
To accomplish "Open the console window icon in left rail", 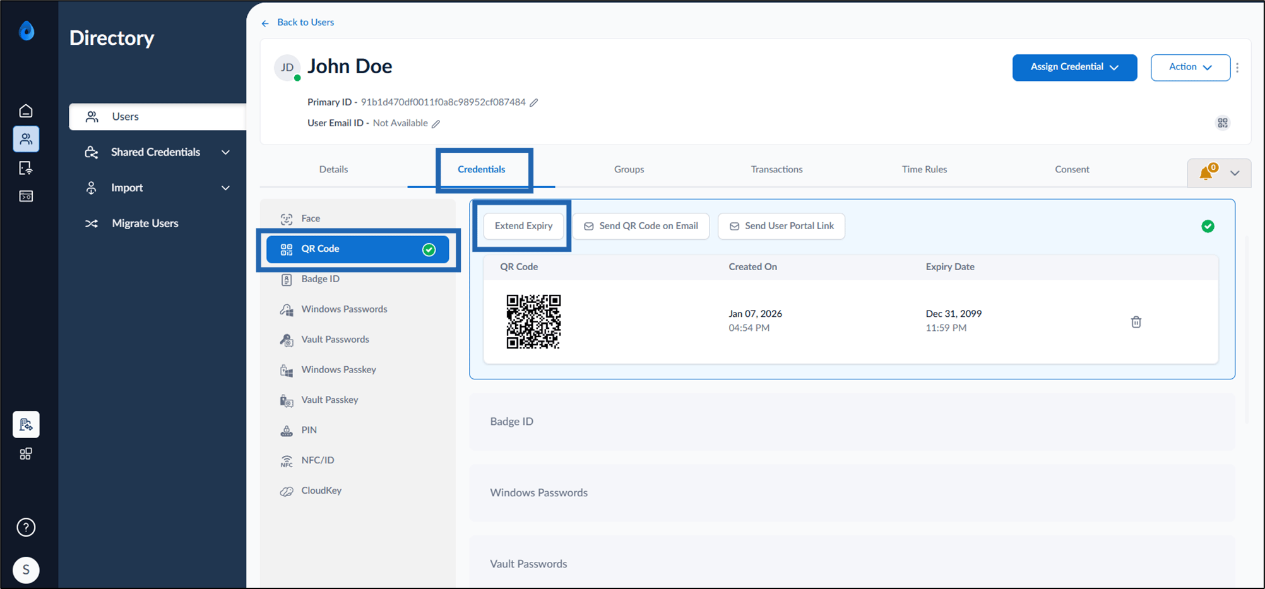I will click(26, 196).
